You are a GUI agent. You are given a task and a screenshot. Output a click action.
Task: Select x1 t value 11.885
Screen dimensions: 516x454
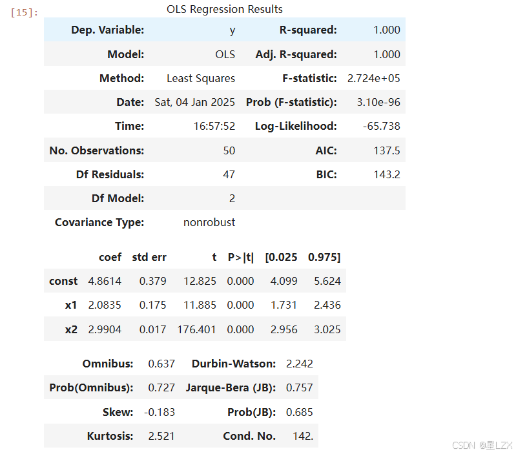pyautogui.click(x=200, y=305)
